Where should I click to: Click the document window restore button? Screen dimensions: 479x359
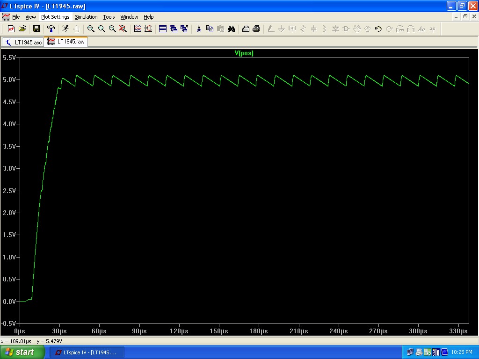[x=465, y=17]
